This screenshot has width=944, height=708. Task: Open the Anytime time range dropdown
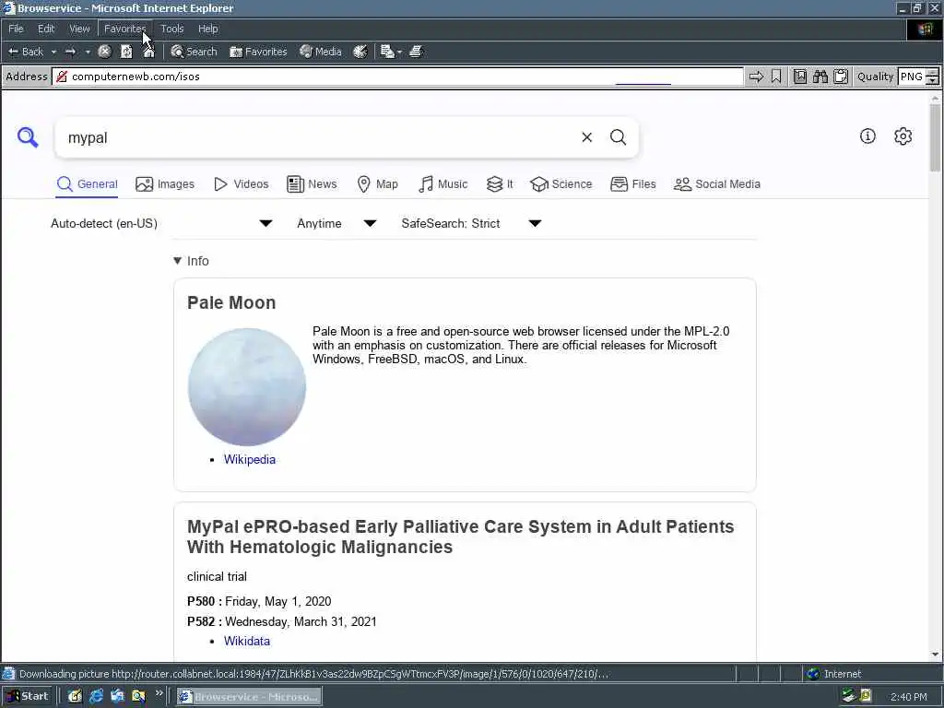(336, 223)
